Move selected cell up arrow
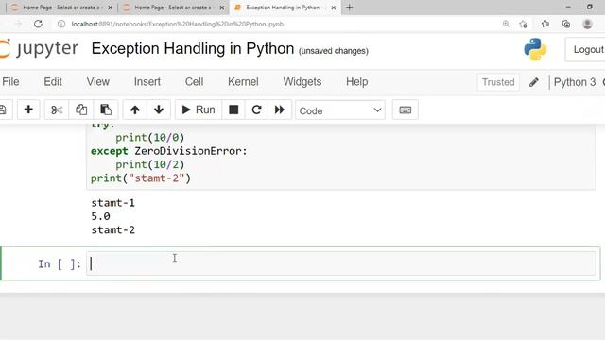605x340 pixels. pyautogui.click(x=134, y=110)
